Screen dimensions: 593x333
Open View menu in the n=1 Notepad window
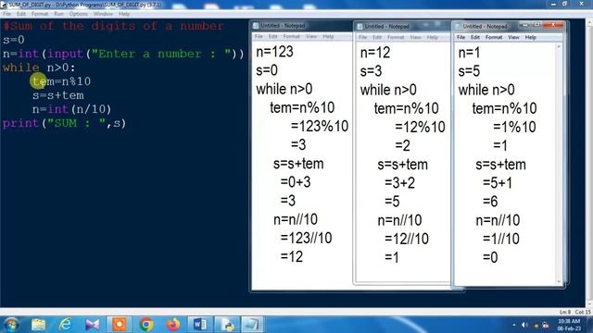tap(513, 37)
